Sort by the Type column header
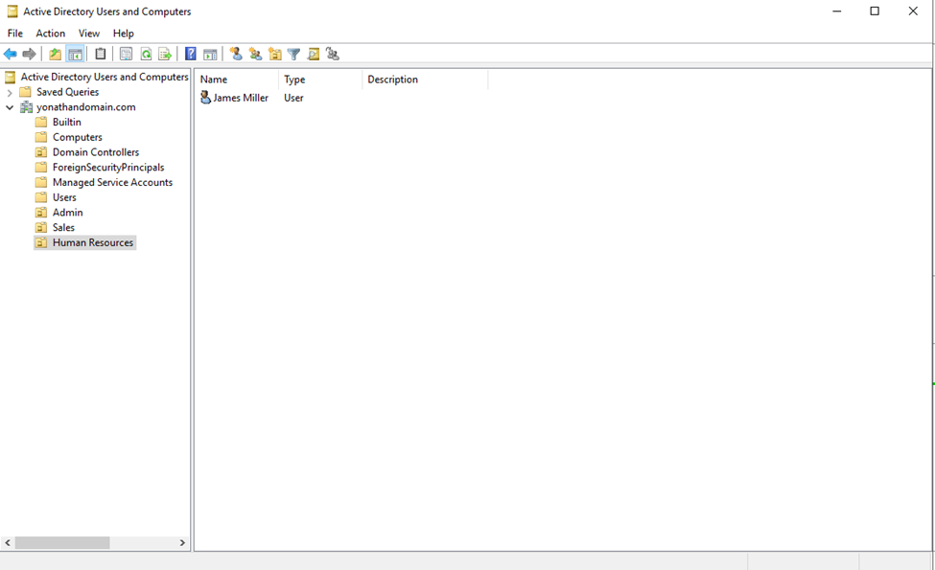 (320, 80)
